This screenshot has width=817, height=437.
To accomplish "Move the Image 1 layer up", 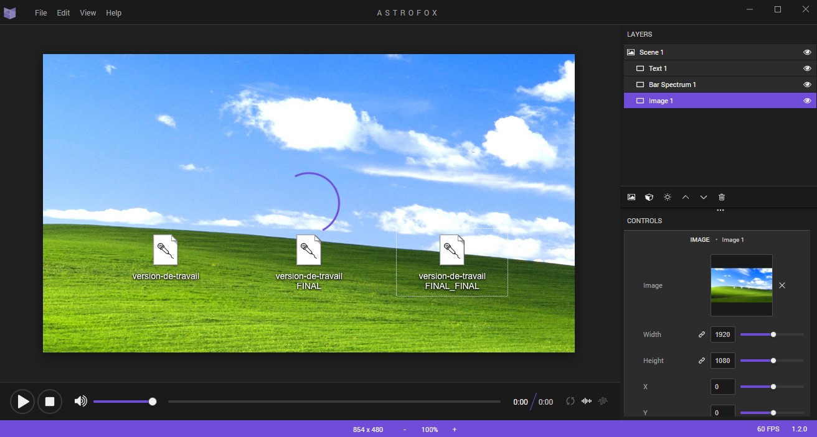I will coord(685,197).
